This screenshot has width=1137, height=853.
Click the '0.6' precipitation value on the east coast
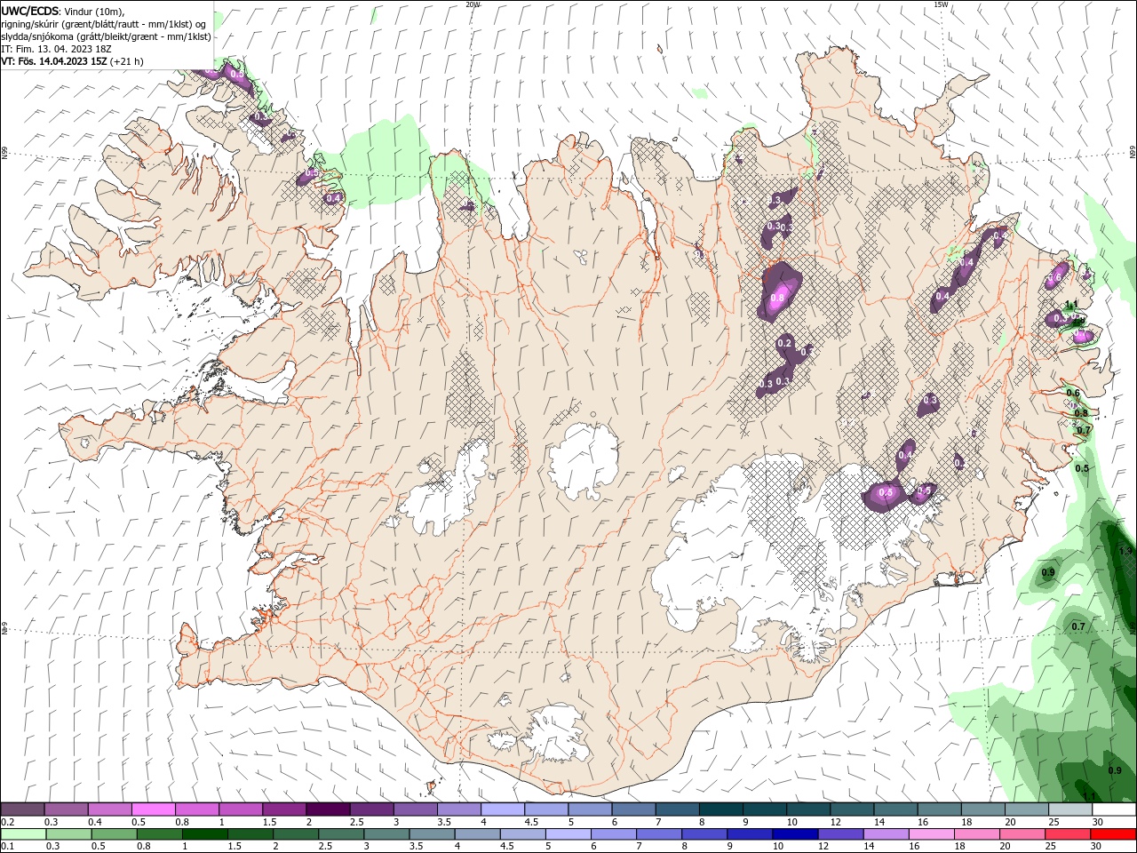click(1072, 393)
